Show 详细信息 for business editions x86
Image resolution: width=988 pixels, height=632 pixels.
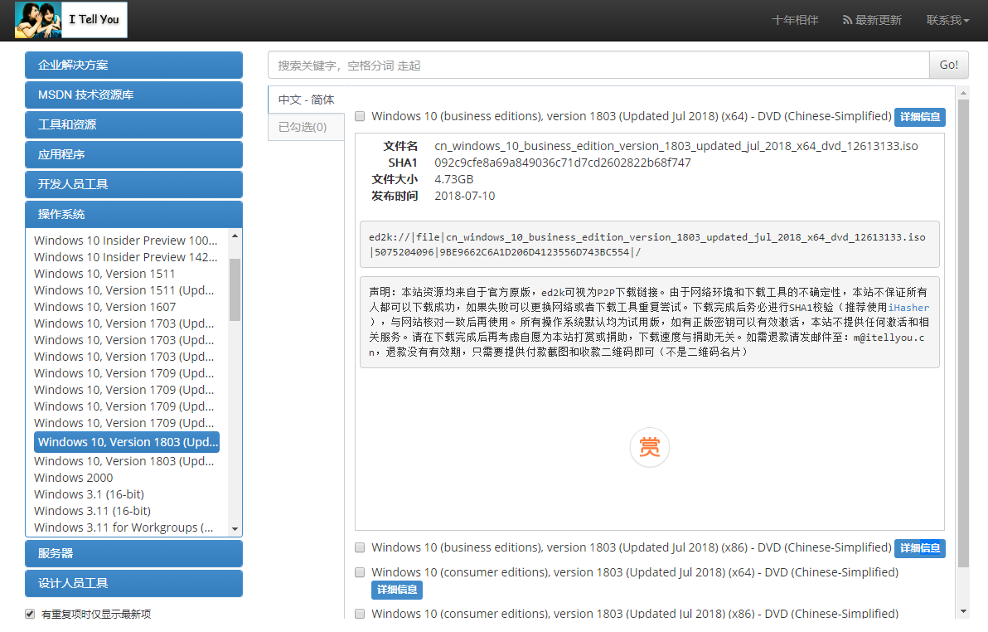point(920,548)
